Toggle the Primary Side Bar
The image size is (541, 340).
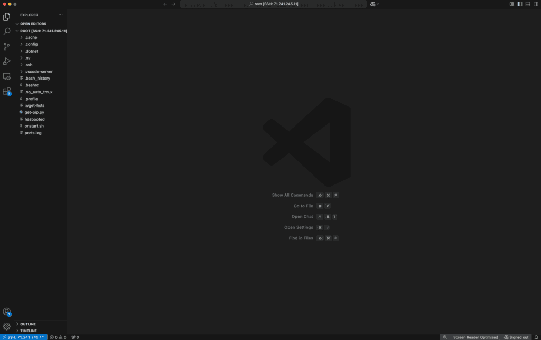520,4
